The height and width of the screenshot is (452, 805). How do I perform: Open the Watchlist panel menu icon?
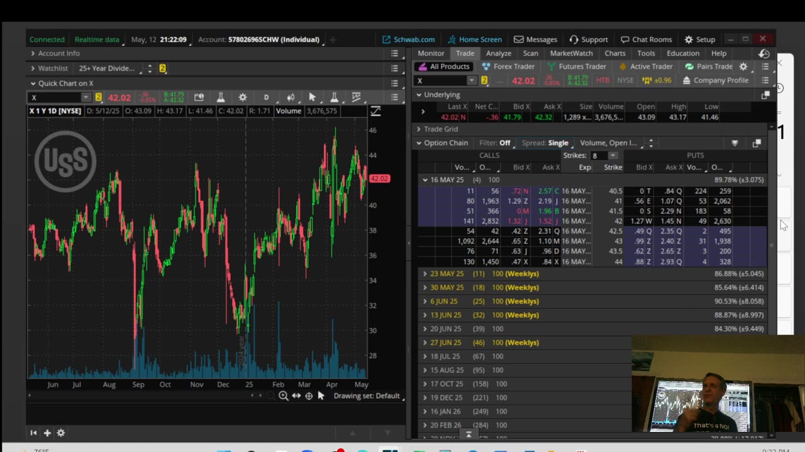click(x=394, y=68)
